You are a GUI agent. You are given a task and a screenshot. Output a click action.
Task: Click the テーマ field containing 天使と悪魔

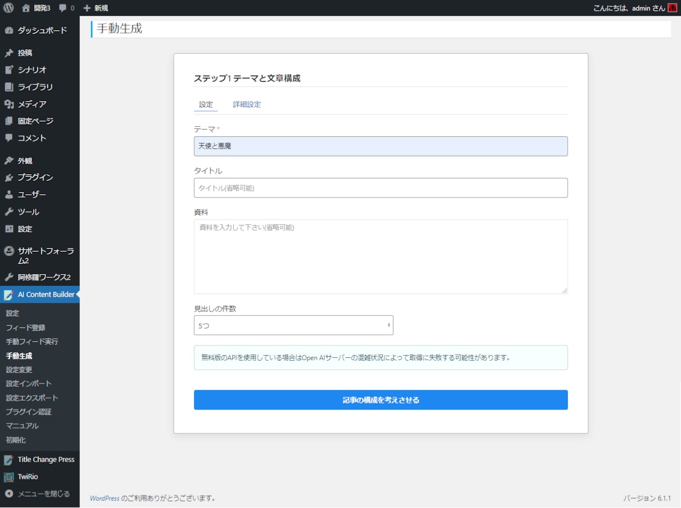pos(381,146)
